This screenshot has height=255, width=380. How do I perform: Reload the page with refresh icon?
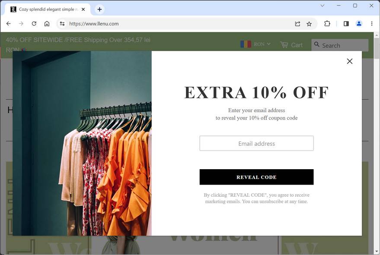pos(34,24)
